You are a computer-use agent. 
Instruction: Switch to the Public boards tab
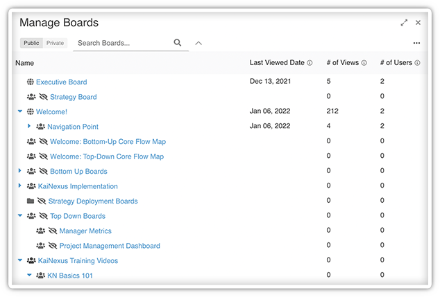click(x=31, y=43)
